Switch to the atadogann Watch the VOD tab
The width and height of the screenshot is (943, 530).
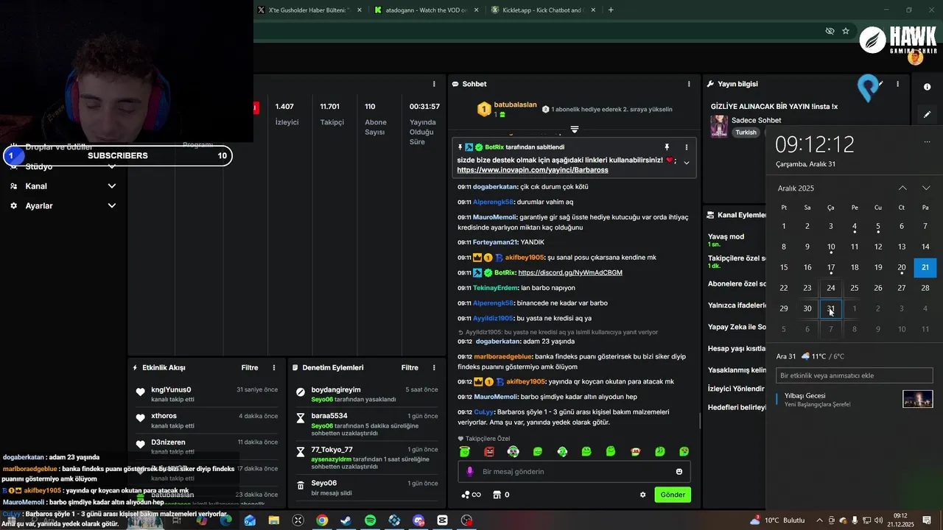coord(426,10)
